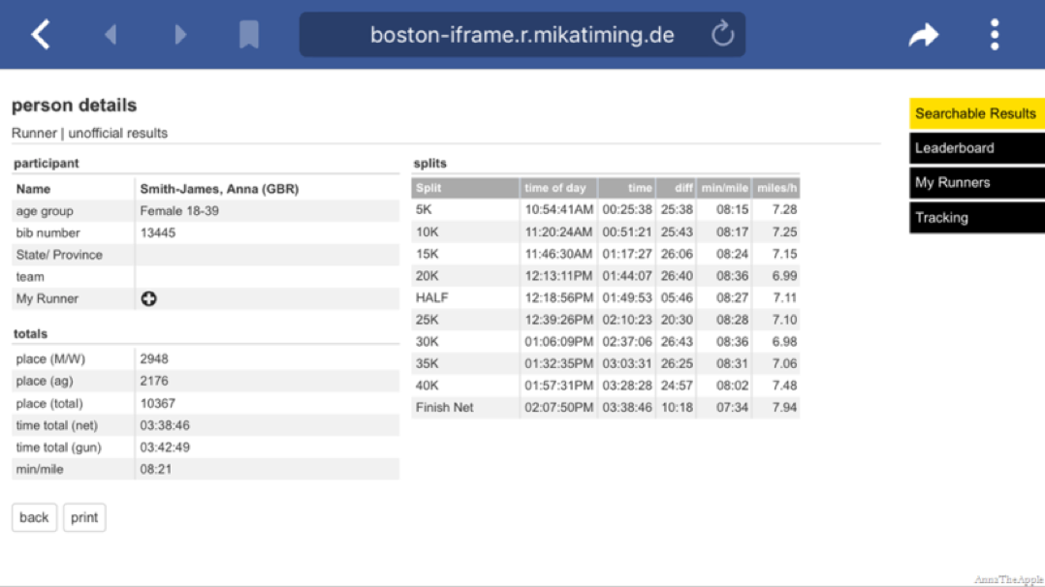Viewport: 1045px width, 587px height.
Task: Select 10K time of day 11:20:24AM
Action: click(558, 232)
